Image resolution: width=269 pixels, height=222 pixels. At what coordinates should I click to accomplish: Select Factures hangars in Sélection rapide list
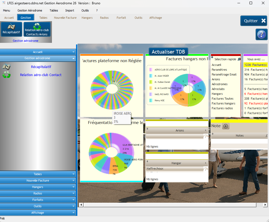[x=223, y=103]
